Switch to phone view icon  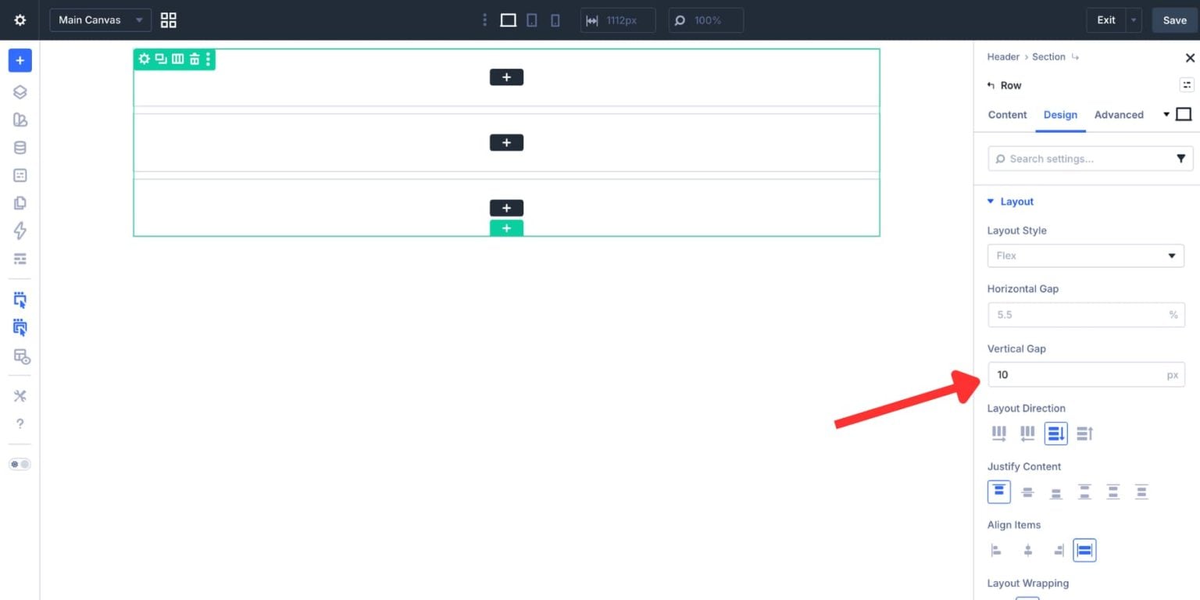pos(555,20)
